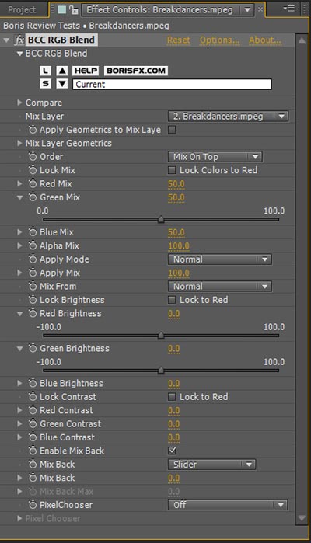The width and height of the screenshot is (311, 543).
Task: Open Order dropdown showing Mix On Top
Action: click(x=215, y=157)
